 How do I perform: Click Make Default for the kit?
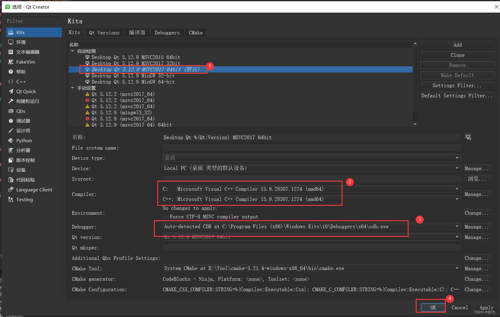pos(457,75)
